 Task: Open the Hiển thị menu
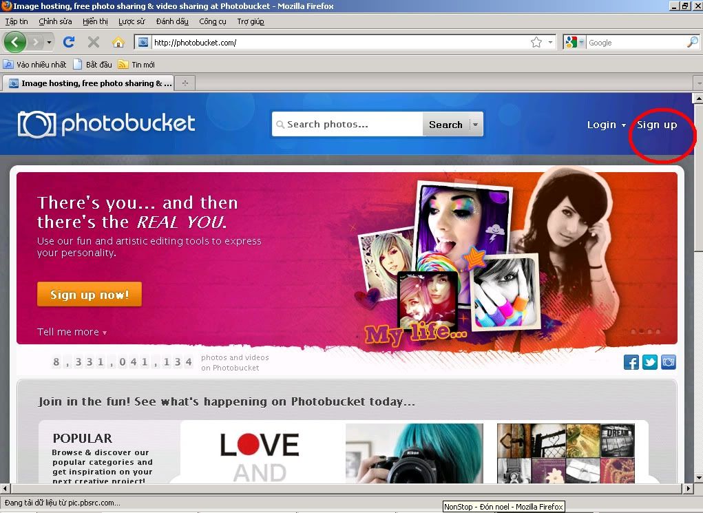[95, 21]
